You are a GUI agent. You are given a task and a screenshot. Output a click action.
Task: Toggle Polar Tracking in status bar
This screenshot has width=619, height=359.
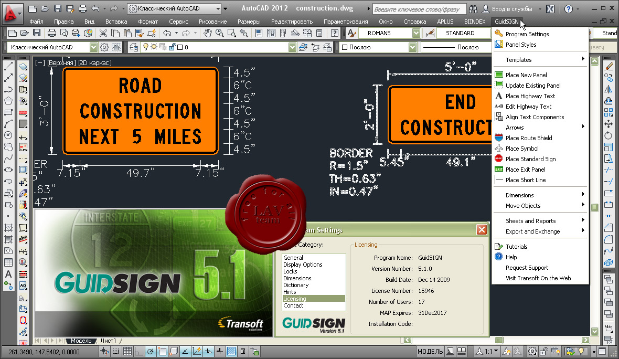[151, 351]
